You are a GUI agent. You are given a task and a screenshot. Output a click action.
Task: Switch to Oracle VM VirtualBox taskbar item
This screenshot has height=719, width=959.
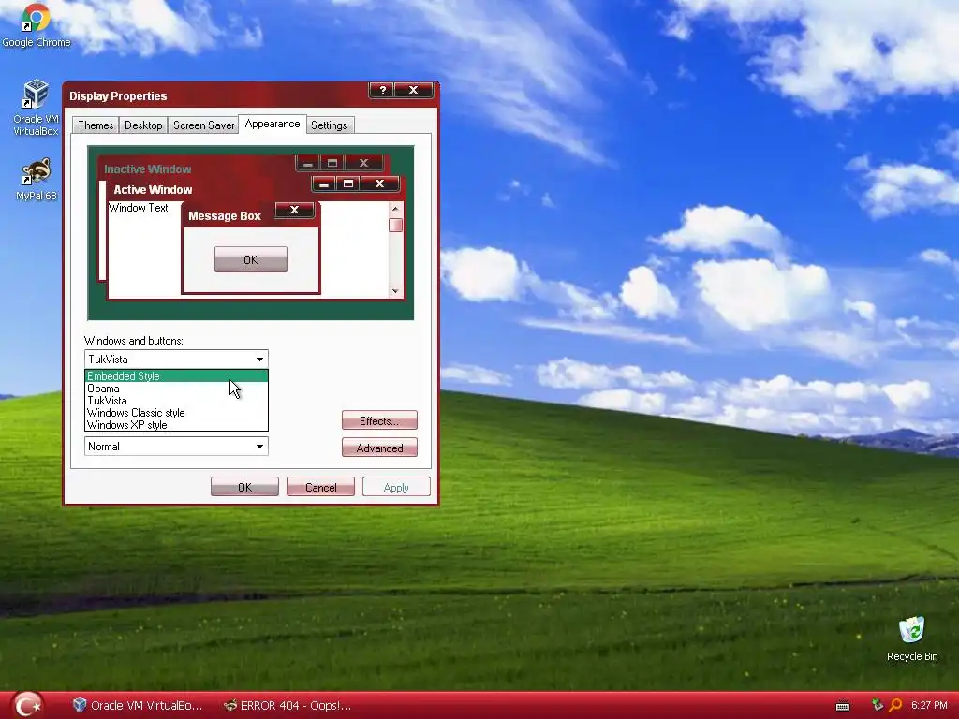click(138, 705)
